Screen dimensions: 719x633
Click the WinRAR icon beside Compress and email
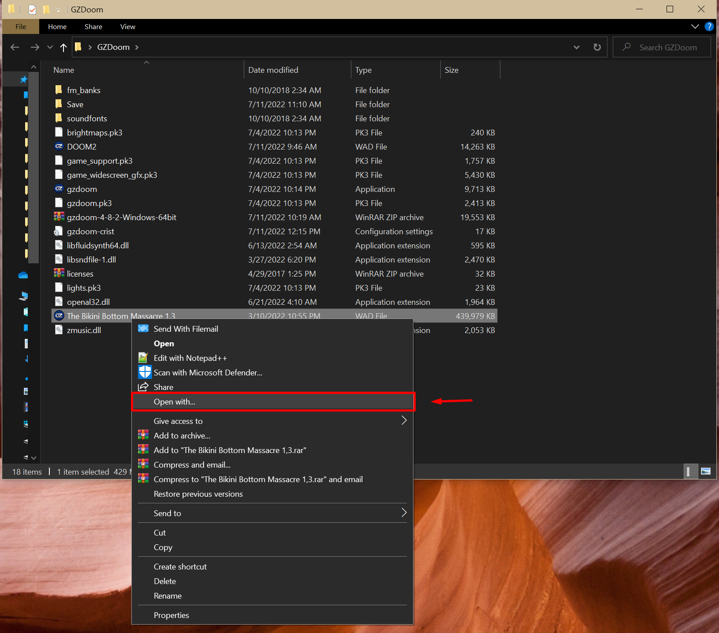pyautogui.click(x=143, y=464)
